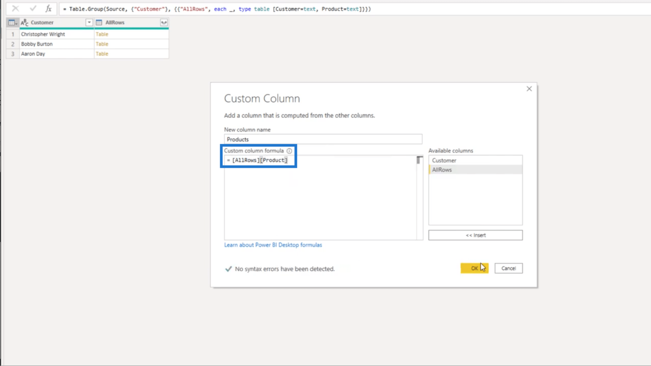
Task: Click the table type icon on AllRows column
Action: pyautogui.click(x=99, y=22)
